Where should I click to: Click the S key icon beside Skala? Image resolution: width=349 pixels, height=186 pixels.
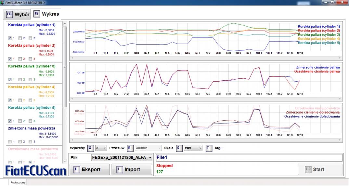click(178, 148)
